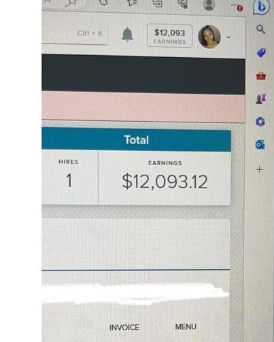Open the Shopping tag in Edge sidebar

click(261, 53)
